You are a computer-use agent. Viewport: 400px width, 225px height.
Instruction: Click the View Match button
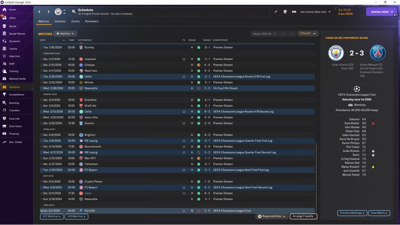(379, 213)
